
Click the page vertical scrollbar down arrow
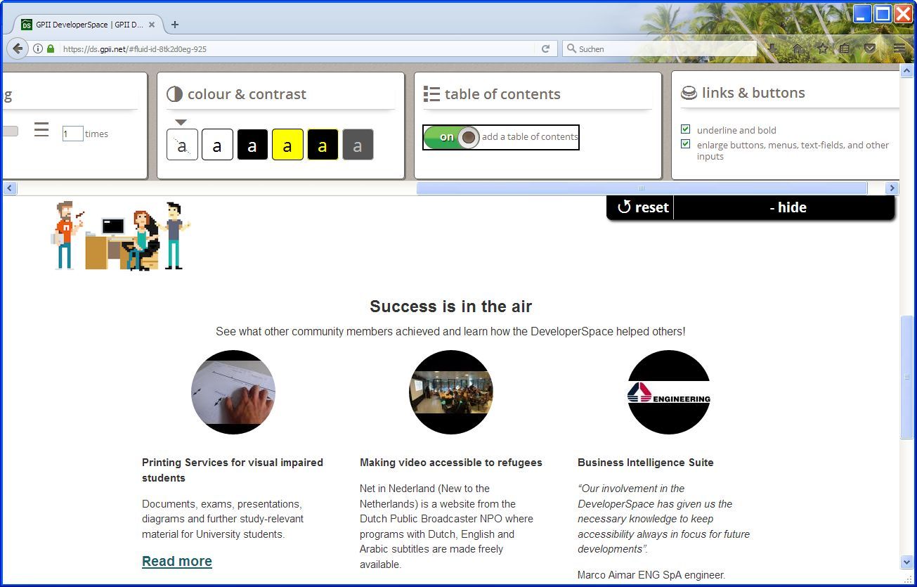click(x=906, y=562)
